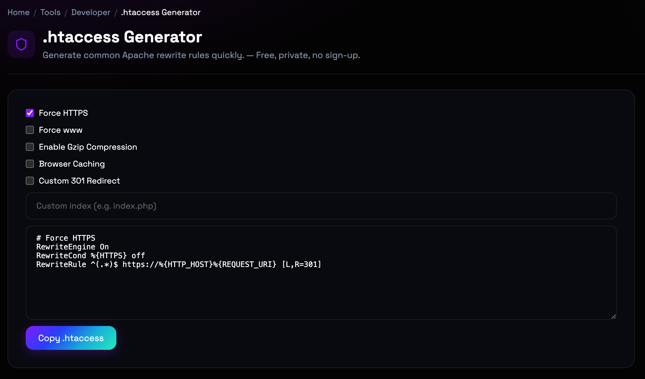
Task: Open the Tools breadcrumb link
Action: 50,12
